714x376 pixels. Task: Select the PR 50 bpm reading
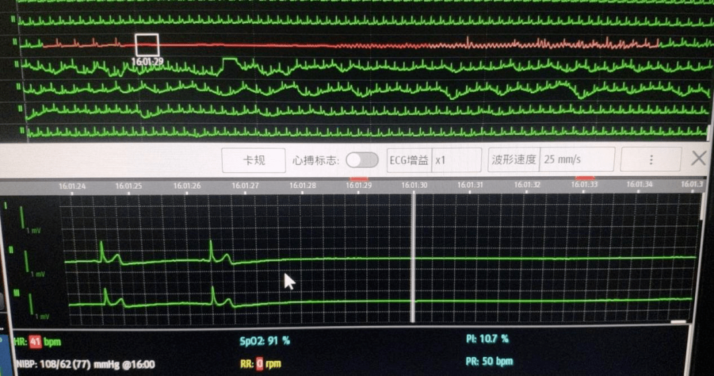click(x=489, y=361)
